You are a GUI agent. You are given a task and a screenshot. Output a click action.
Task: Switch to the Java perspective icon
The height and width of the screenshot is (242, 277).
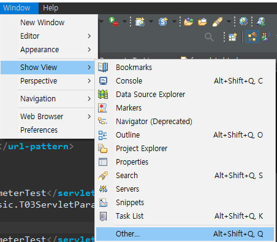[266, 37]
